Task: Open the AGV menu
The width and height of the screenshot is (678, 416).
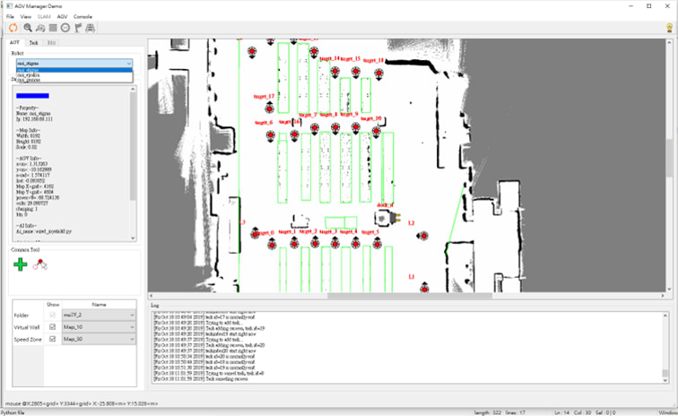Action: coord(62,16)
